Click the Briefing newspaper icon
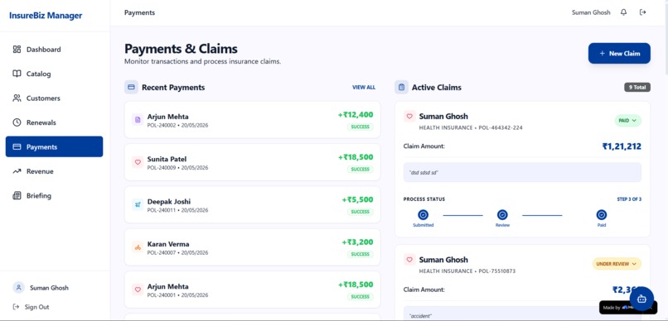668x321 pixels. tap(17, 195)
